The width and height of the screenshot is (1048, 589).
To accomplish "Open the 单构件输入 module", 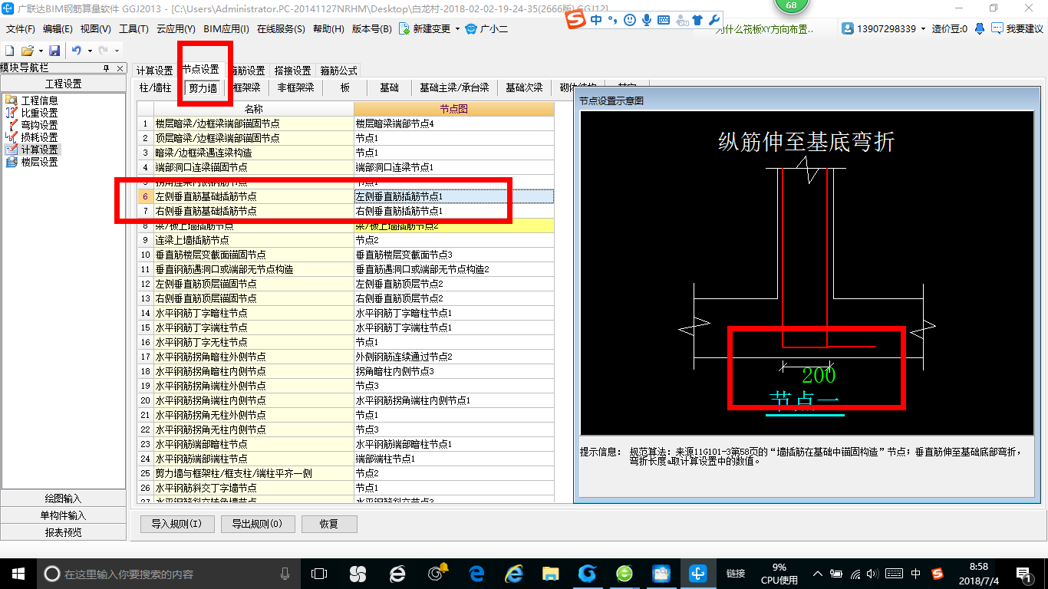I will coord(63,515).
